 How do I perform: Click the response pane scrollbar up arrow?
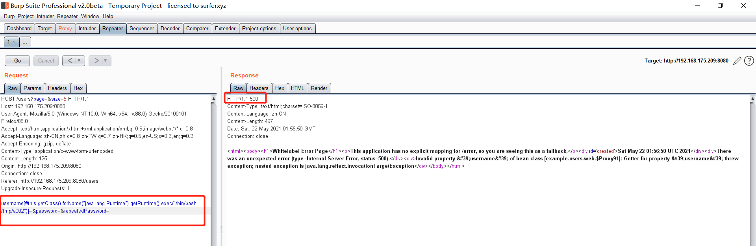752,99
